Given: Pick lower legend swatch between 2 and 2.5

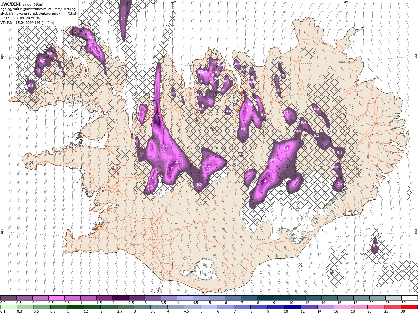Looking at the screenshot, I should (109, 307).
